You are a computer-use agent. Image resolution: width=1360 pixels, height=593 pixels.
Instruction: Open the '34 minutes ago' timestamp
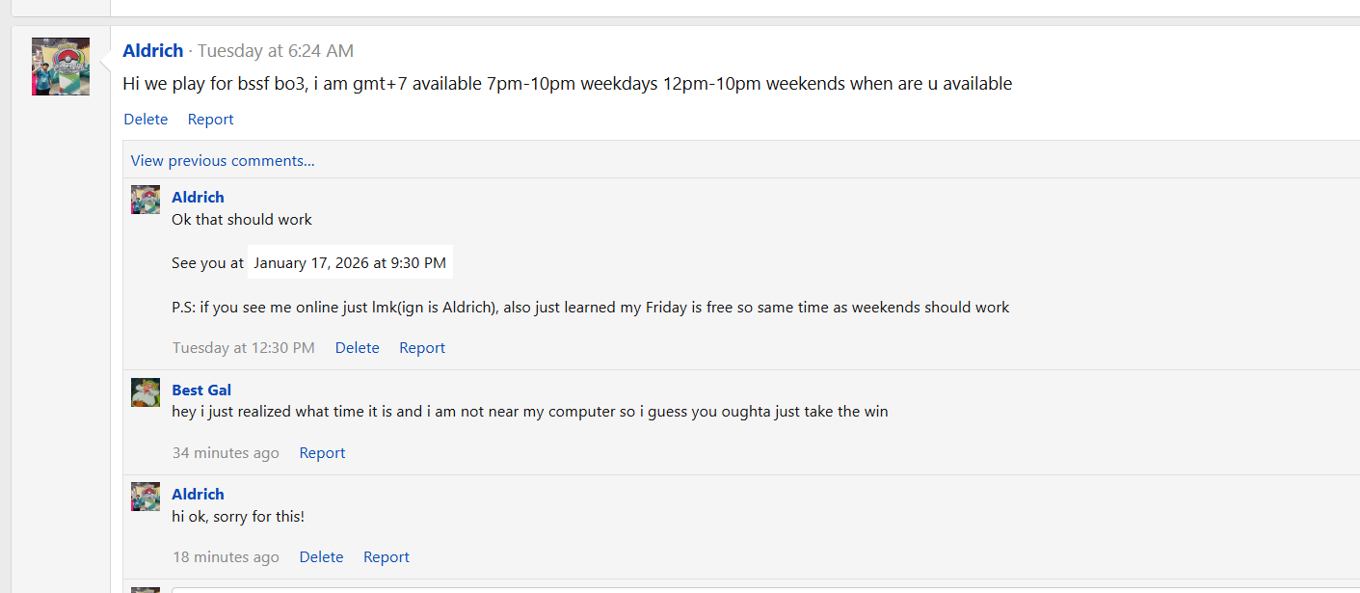pos(226,453)
